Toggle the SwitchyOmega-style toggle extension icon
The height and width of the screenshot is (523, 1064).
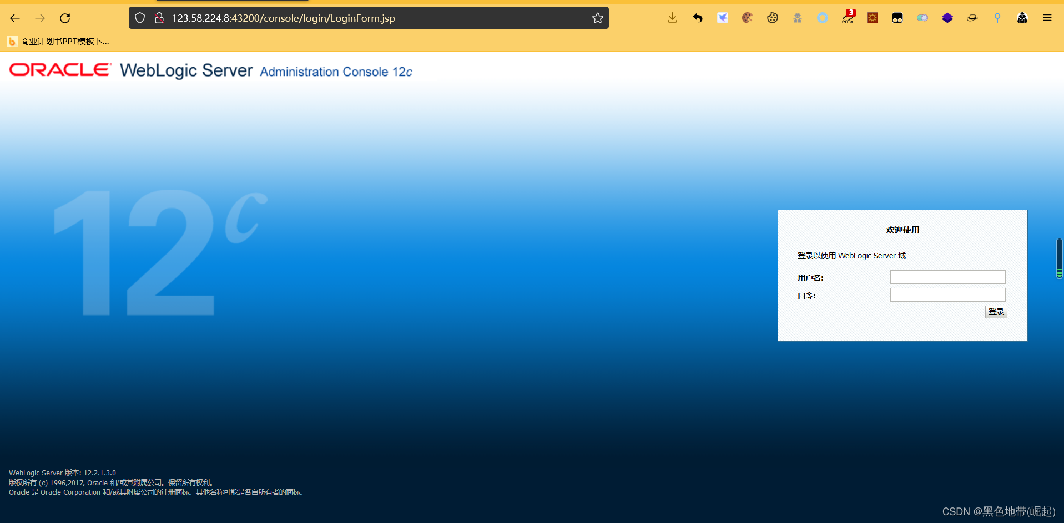click(x=922, y=18)
